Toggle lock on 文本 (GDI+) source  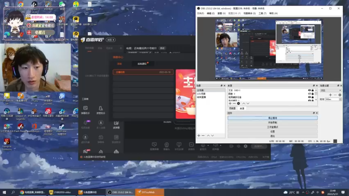pos(313,90)
